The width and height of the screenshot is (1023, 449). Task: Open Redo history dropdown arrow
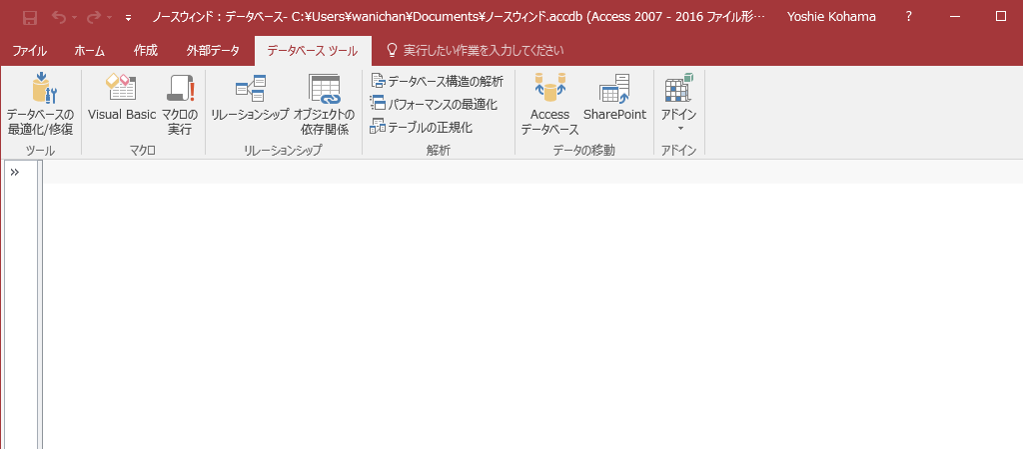tap(108, 18)
